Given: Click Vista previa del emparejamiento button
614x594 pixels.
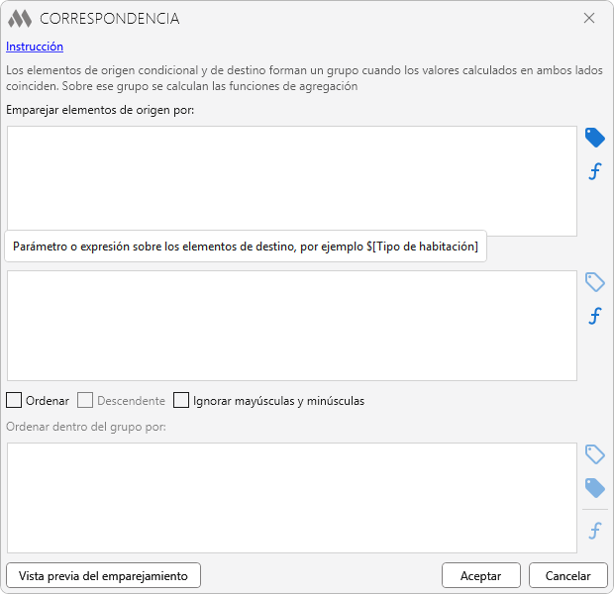Looking at the screenshot, I should point(103,575).
